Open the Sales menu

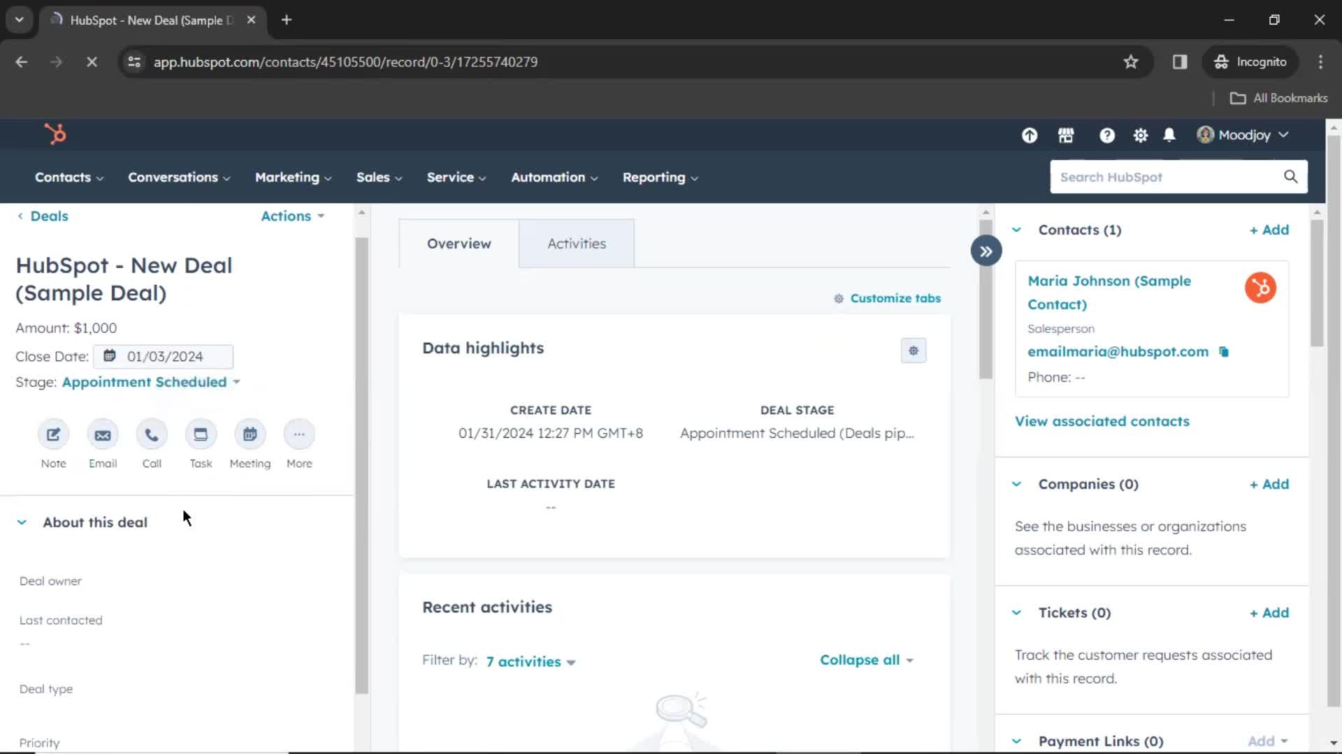(380, 177)
